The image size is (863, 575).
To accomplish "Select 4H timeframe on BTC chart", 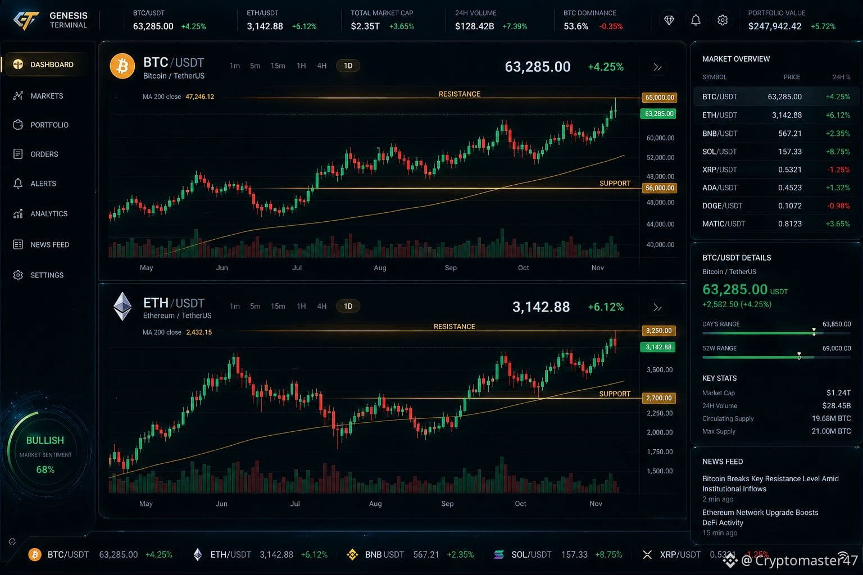I will point(322,66).
